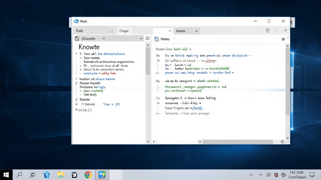Open taskbar Search
The image size is (321, 180).
[19, 175]
